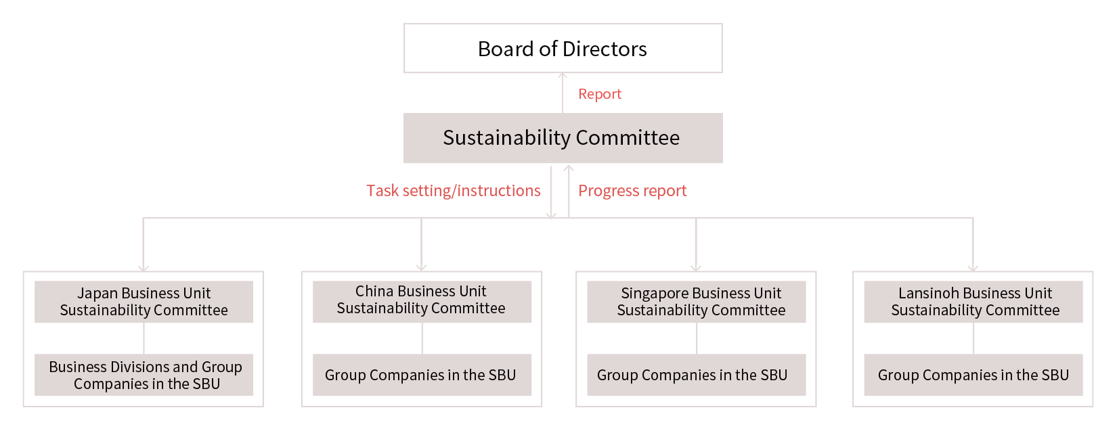Screen dimensions: 1117x433
Task: Click the arrow pointing to Lansinoh unit
Action: tap(973, 245)
